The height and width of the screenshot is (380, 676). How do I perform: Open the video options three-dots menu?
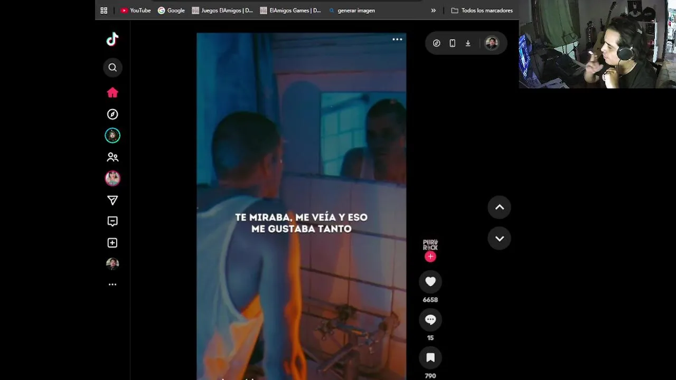tap(397, 39)
